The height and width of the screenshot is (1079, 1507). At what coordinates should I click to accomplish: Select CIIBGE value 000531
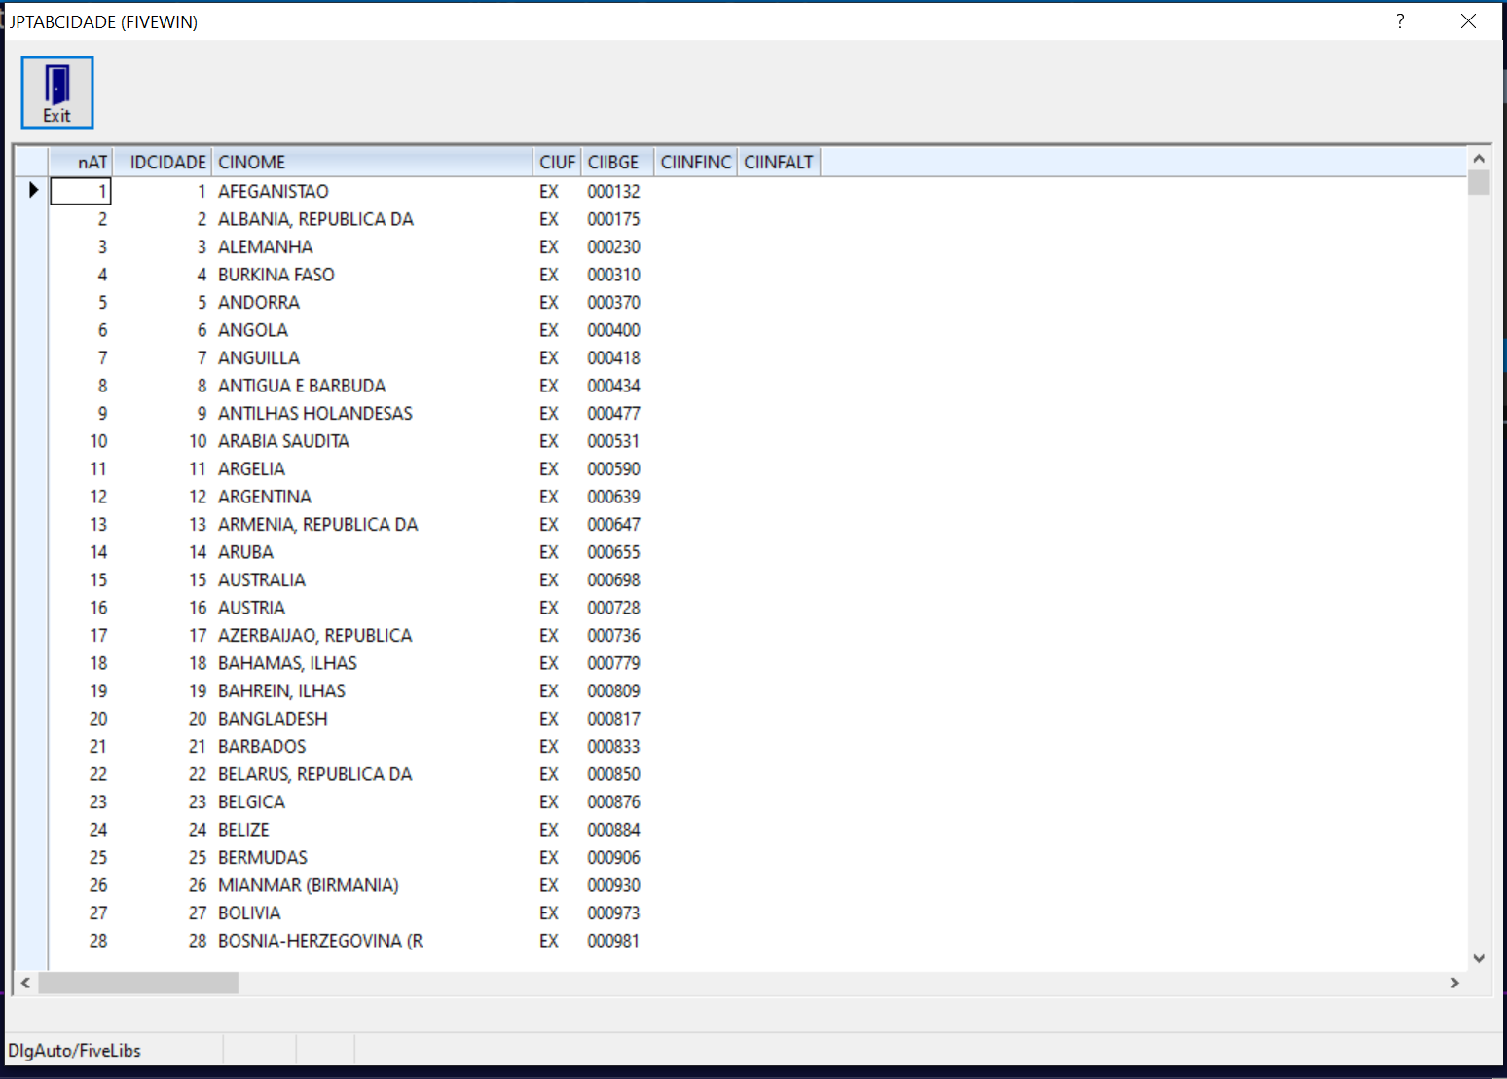click(613, 441)
